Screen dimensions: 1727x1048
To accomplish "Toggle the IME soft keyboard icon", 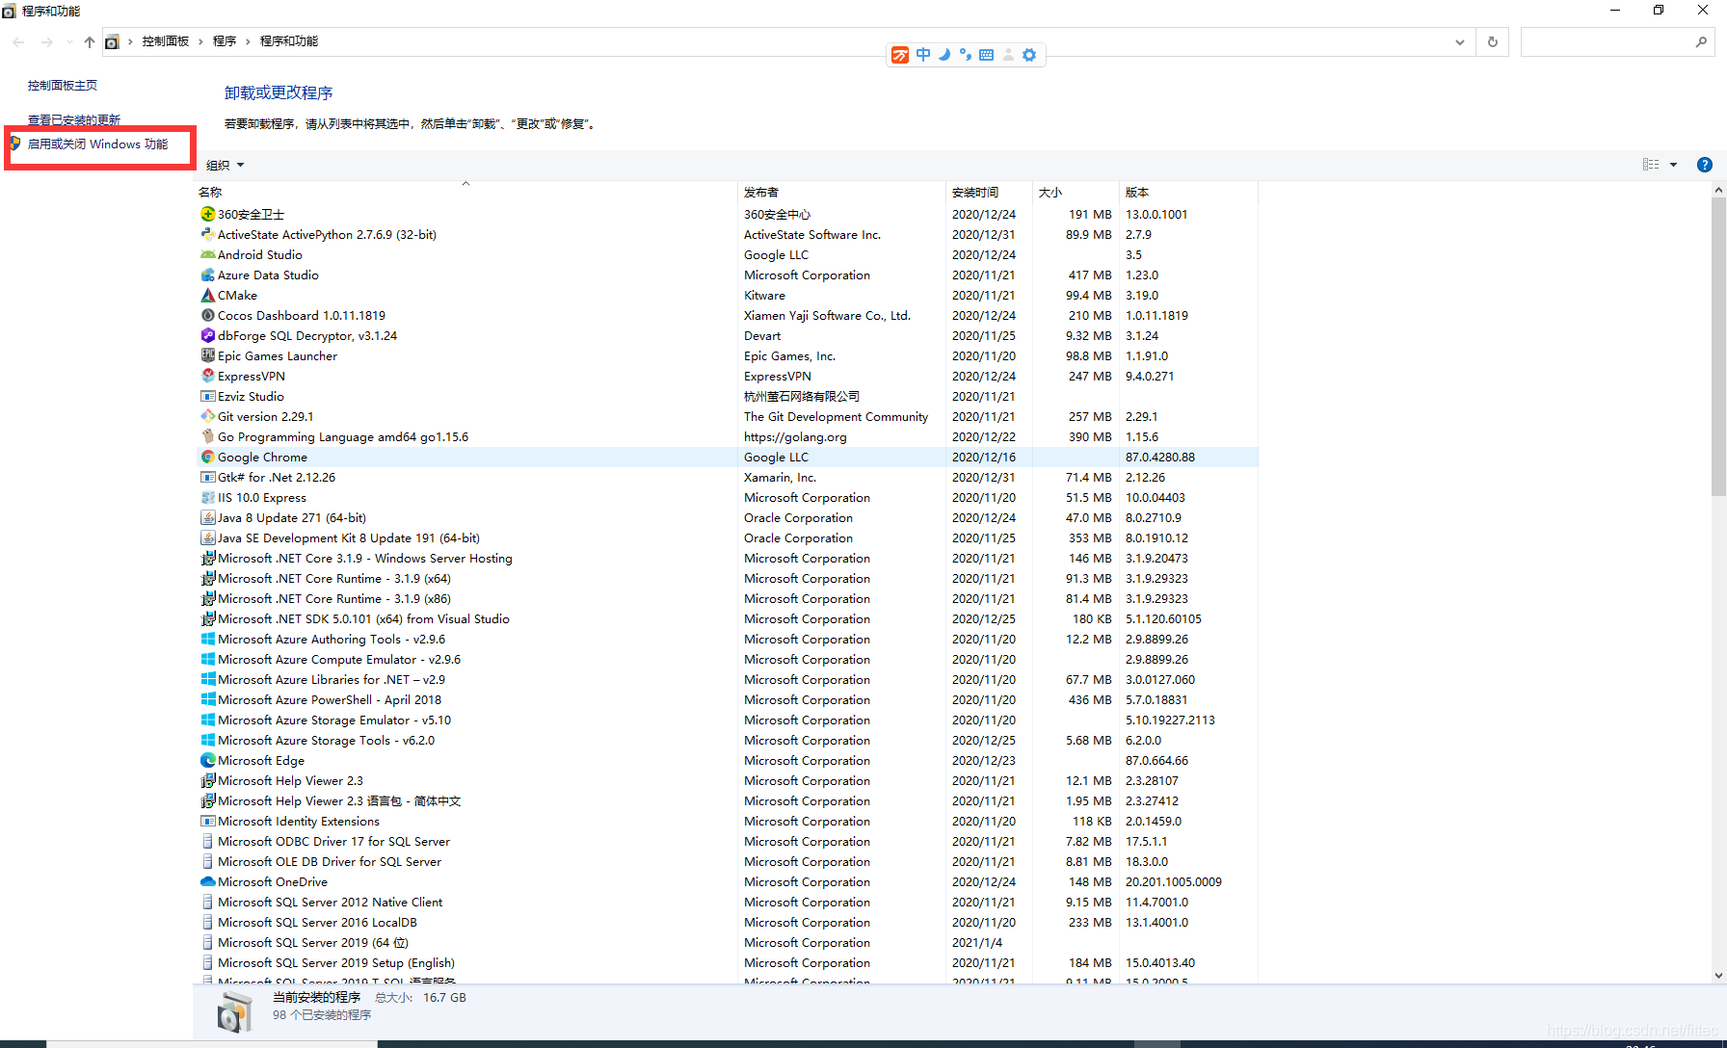I will [986, 55].
